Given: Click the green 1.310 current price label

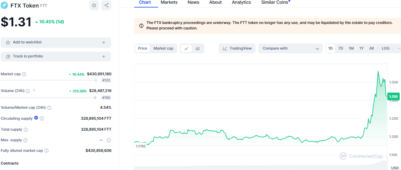Looking at the screenshot, I should (393, 96).
